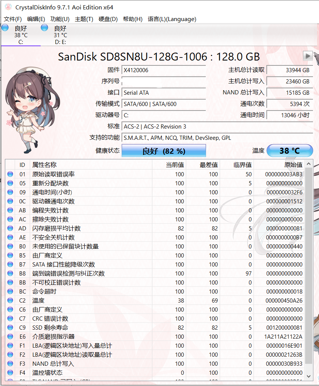Click the next disk arrow button
This screenshot has width=319, height=386.
point(308,56)
